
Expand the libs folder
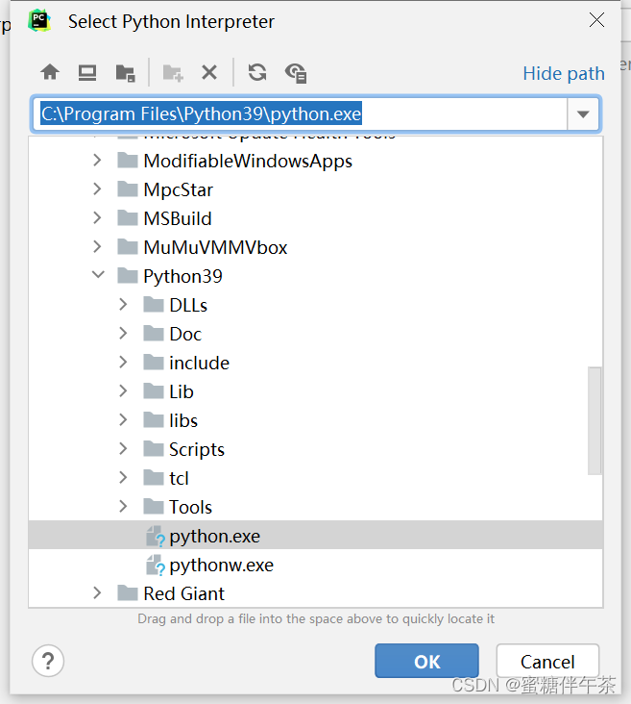[x=123, y=419]
